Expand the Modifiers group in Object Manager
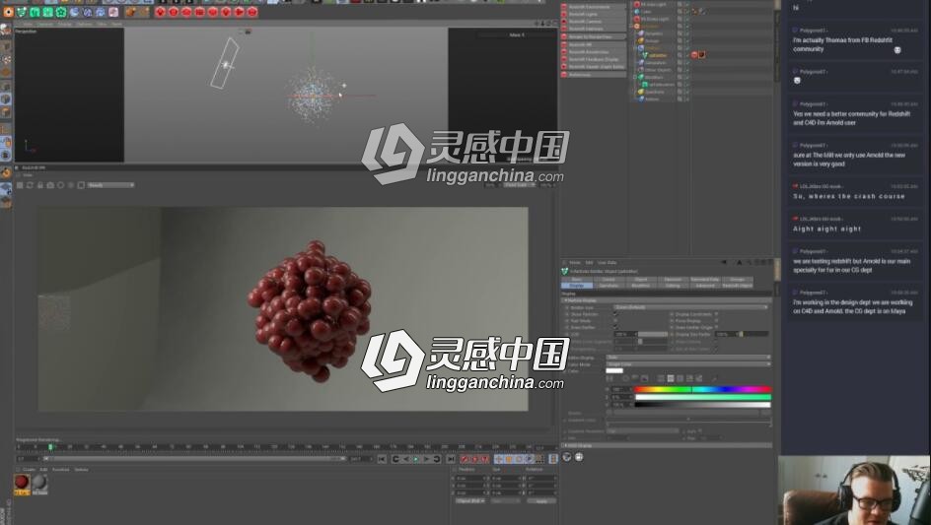 pyautogui.click(x=634, y=77)
